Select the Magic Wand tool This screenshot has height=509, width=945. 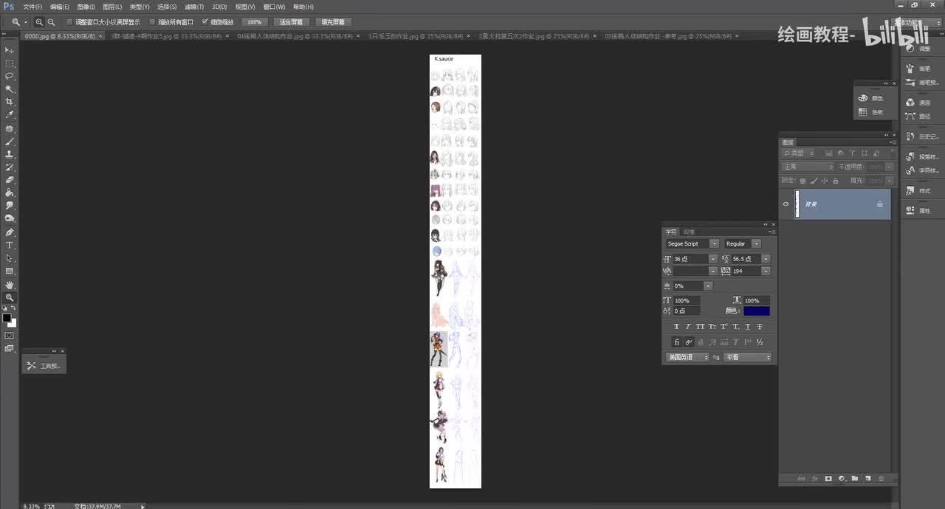pyautogui.click(x=10, y=89)
